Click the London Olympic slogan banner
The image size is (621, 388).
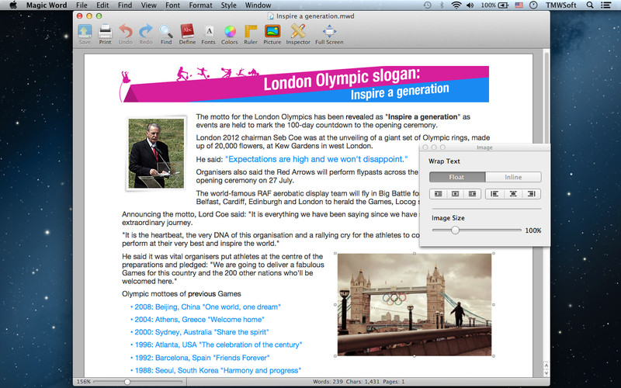coord(304,84)
